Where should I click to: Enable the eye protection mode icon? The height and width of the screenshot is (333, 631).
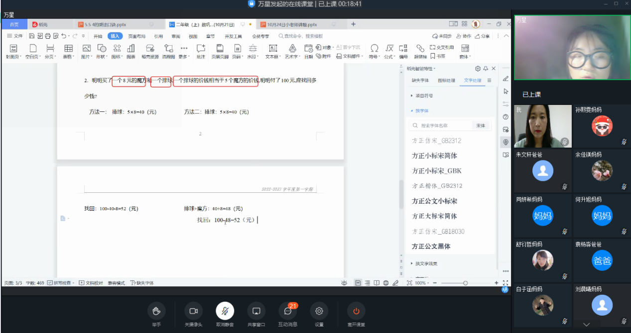pos(344,283)
